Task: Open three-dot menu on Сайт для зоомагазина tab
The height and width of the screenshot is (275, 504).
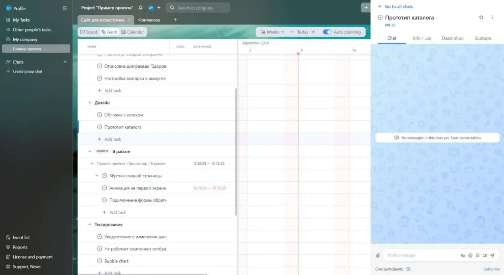Action: click(x=129, y=20)
